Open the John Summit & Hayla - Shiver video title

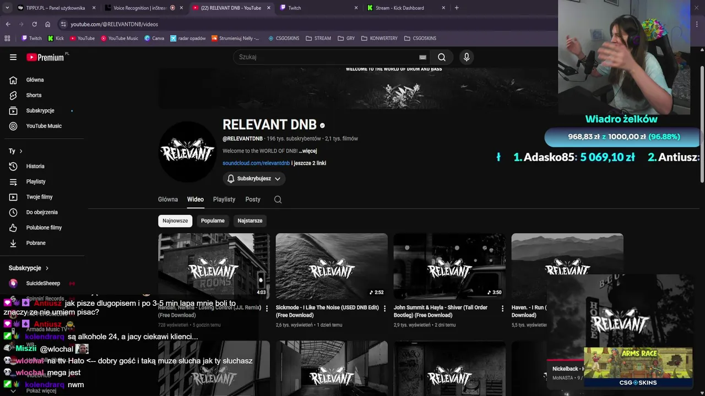pyautogui.click(x=441, y=311)
